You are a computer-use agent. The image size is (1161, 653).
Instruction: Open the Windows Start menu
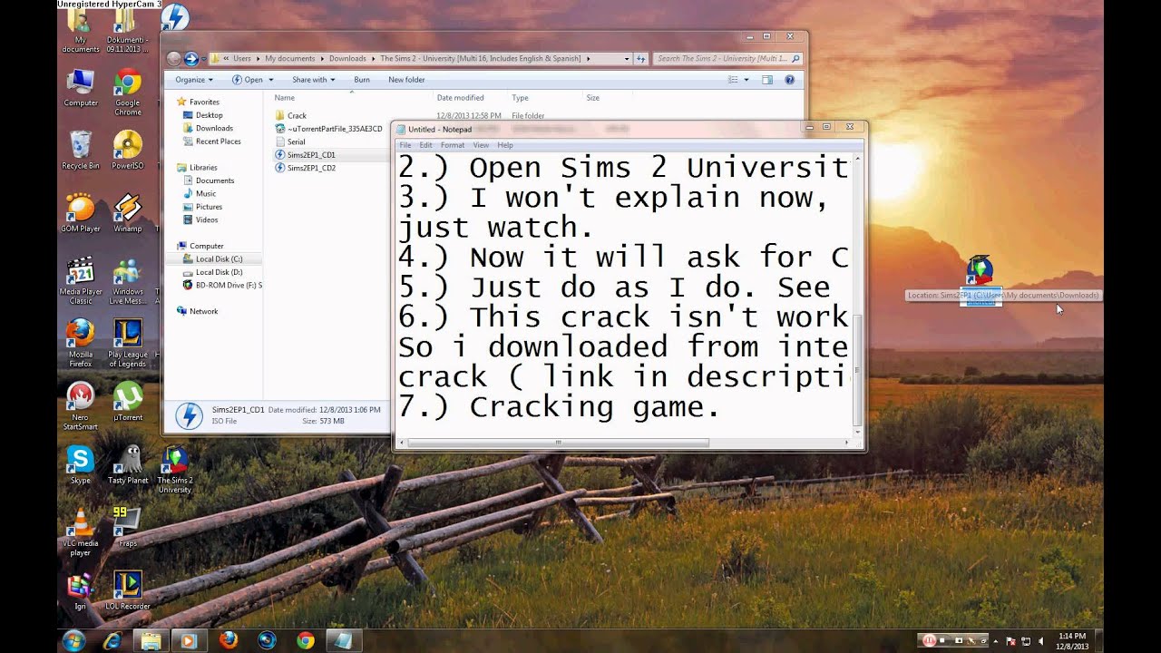tap(73, 640)
